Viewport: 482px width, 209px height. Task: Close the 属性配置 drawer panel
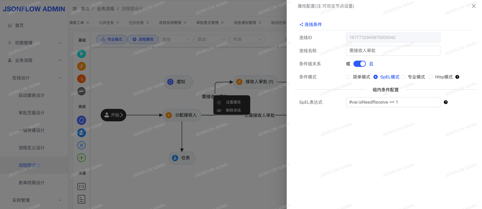pos(474,6)
